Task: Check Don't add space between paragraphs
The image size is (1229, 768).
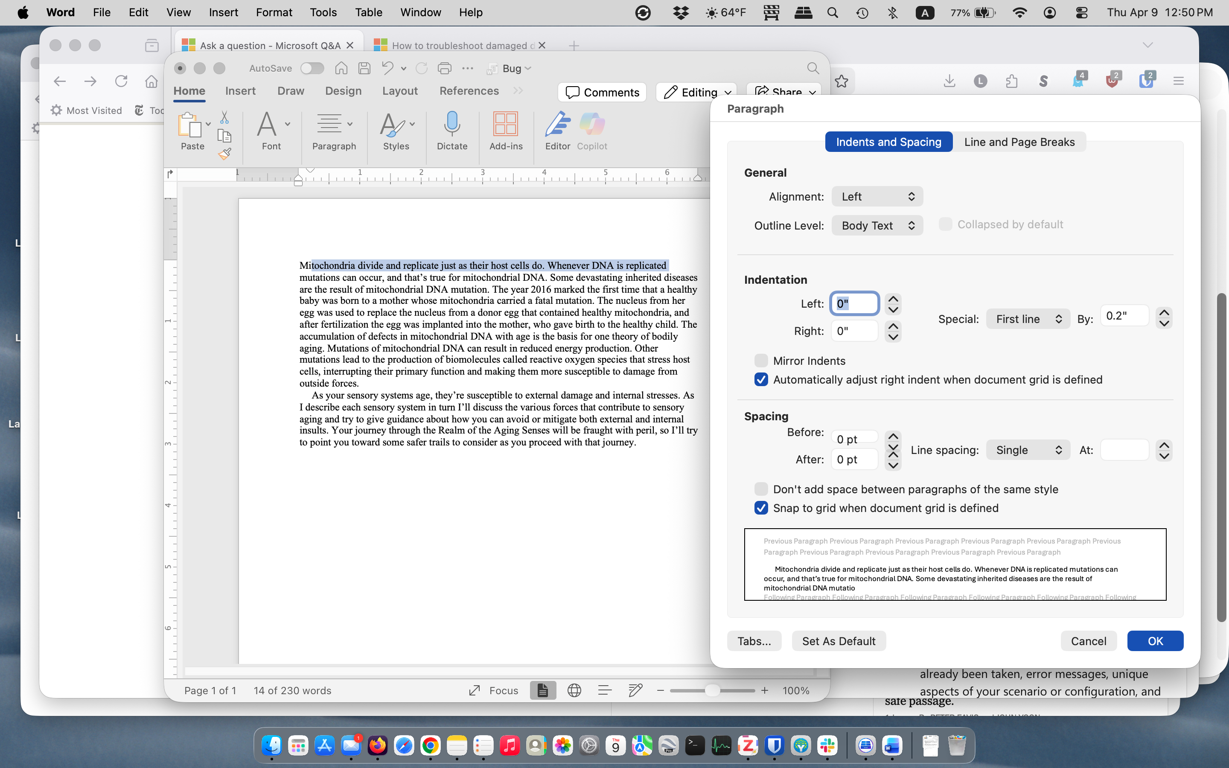Action: [x=761, y=489]
